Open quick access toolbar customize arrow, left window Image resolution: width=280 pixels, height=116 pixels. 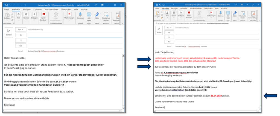pos(26,5)
